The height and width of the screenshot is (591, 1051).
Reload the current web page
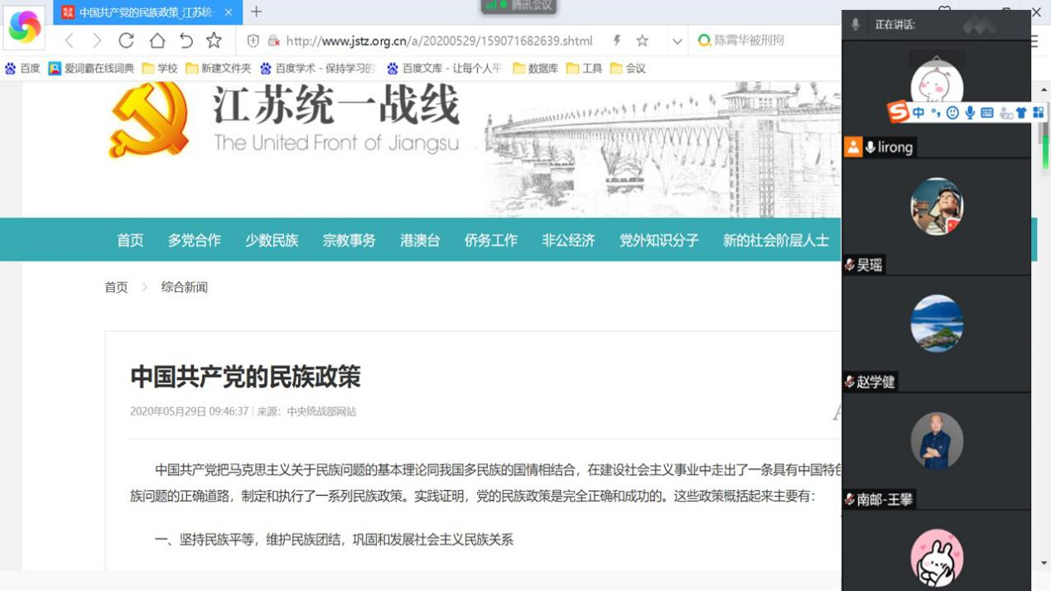pos(126,41)
